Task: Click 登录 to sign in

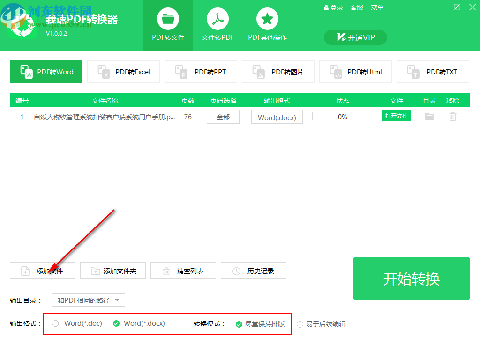Action: coord(333,7)
